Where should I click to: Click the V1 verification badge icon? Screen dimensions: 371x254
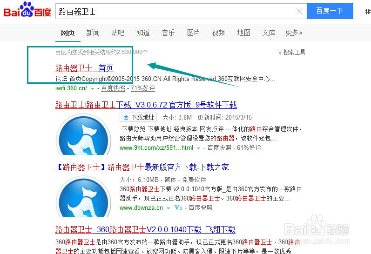tap(178, 207)
